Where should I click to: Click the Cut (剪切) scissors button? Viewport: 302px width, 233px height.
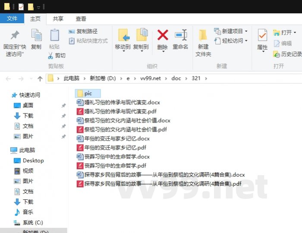(x=57, y=56)
